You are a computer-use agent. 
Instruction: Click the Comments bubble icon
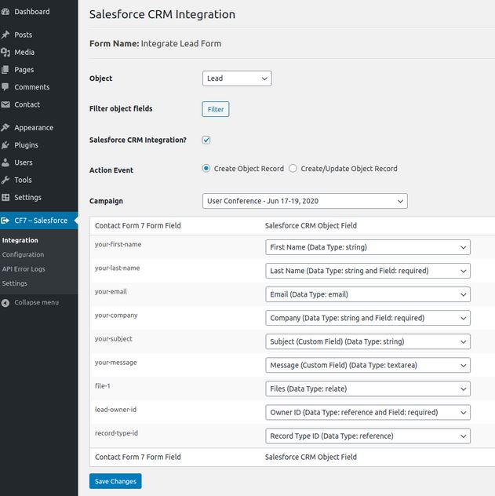5,86
